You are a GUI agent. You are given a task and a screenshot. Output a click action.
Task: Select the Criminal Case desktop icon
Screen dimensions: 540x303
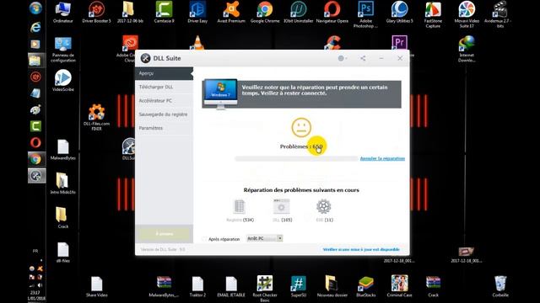click(399, 286)
